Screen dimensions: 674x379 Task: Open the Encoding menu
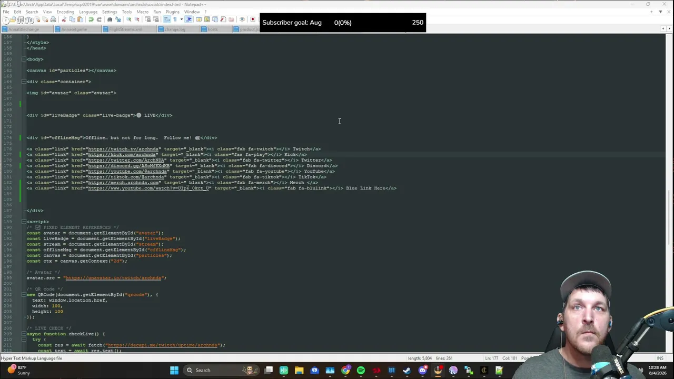coord(65,12)
